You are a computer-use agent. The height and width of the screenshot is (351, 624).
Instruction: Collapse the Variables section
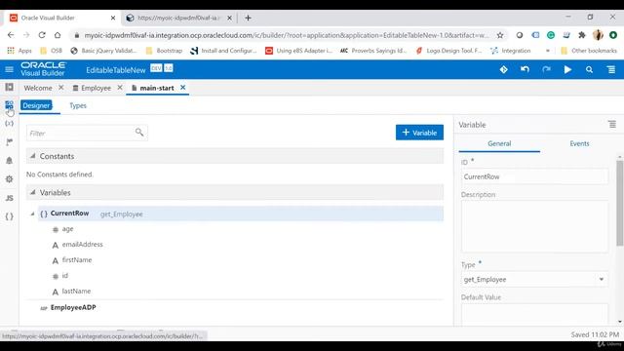pyautogui.click(x=32, y=192)
